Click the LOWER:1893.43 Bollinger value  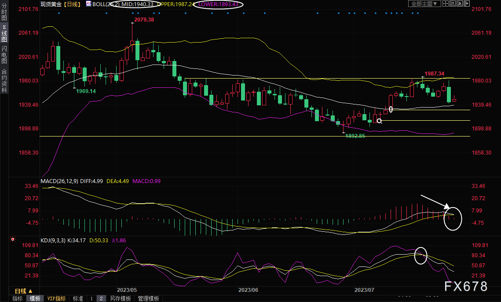[x=219, y=4]
